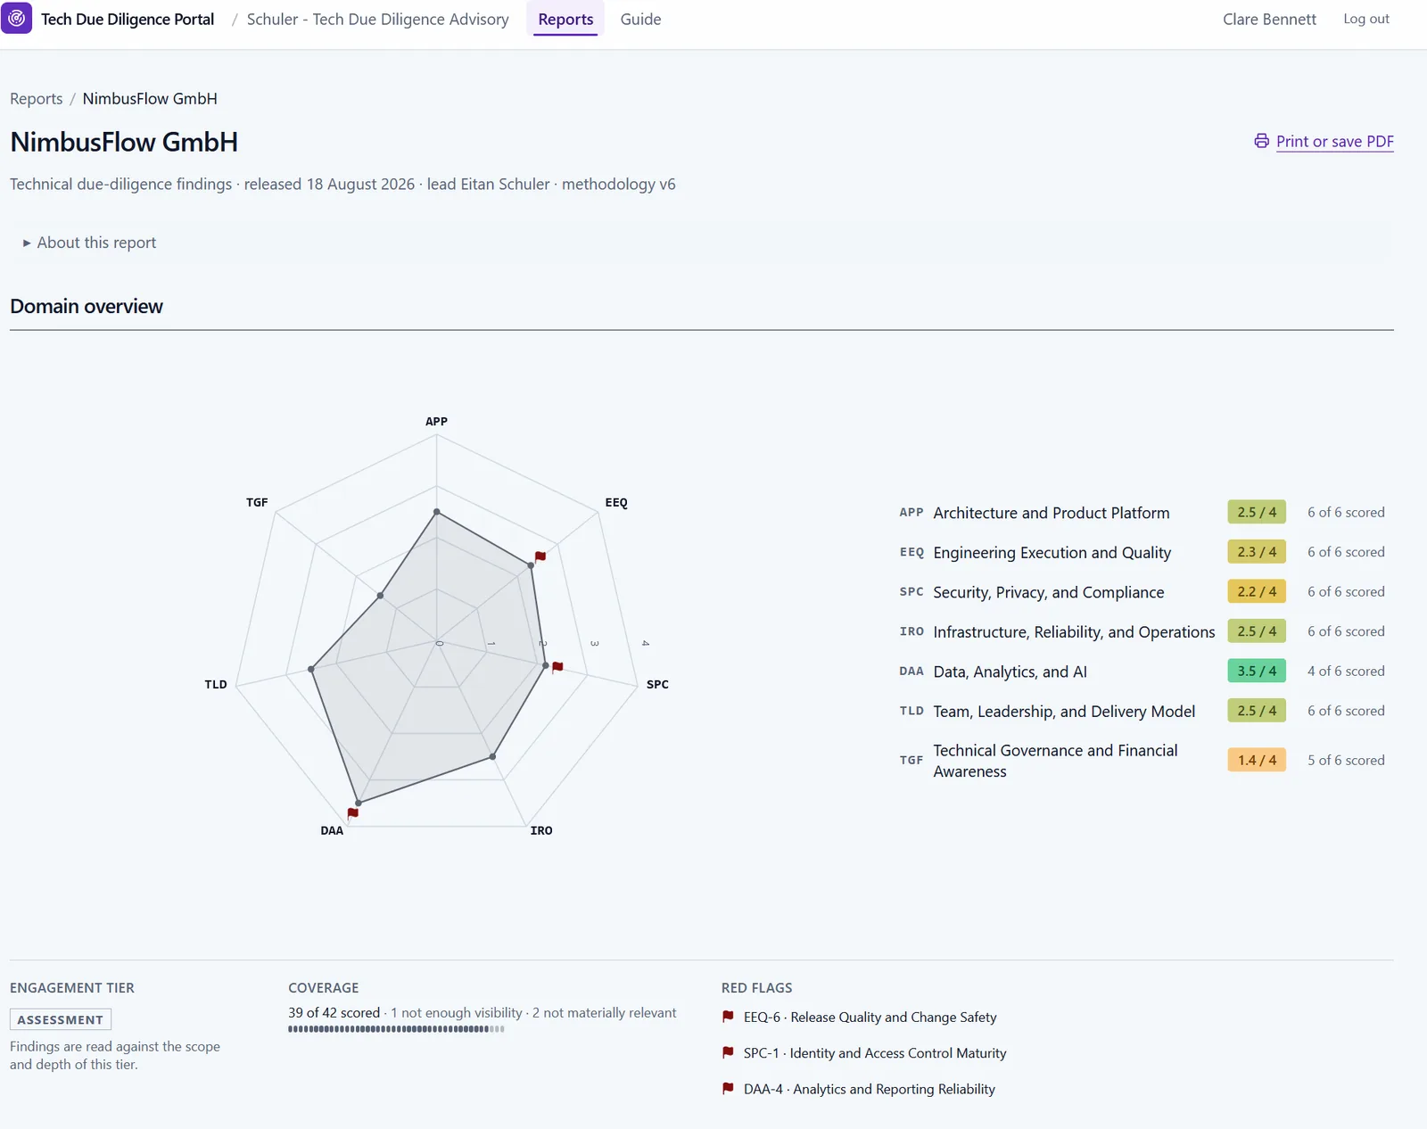Click the coverage progress bar
The width and height of the screenshot is (1427, 1129).
[396, 1029]
